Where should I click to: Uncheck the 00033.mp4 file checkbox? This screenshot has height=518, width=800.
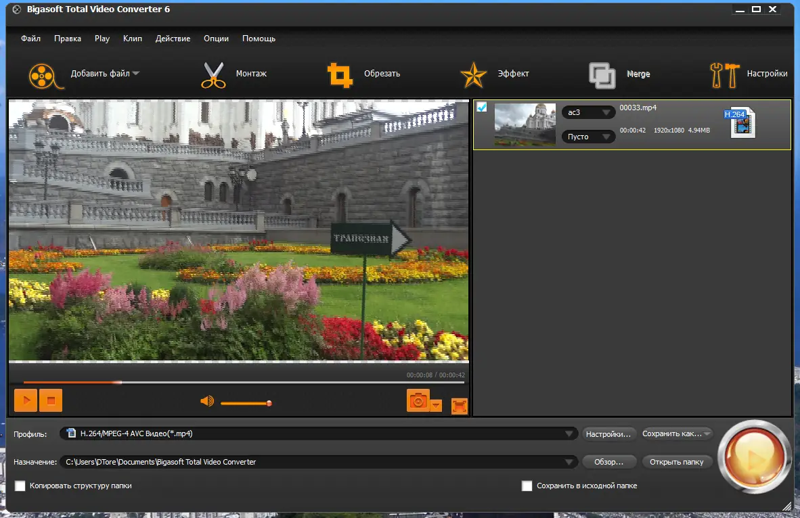(x=482, y=107)
